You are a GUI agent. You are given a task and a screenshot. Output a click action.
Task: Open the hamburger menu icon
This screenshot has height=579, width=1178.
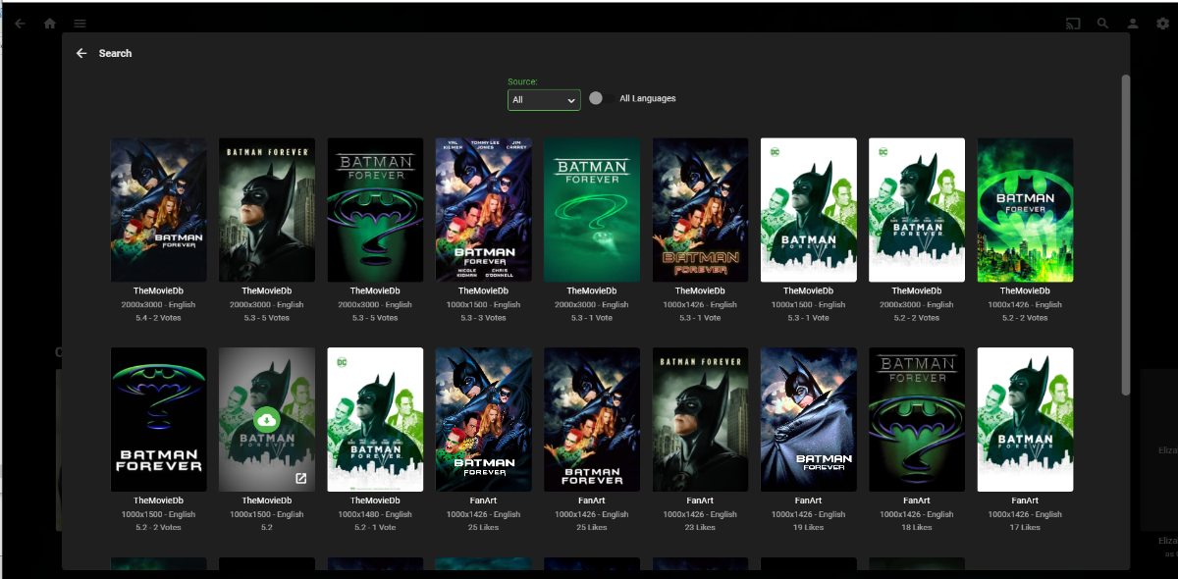[80, 23]
